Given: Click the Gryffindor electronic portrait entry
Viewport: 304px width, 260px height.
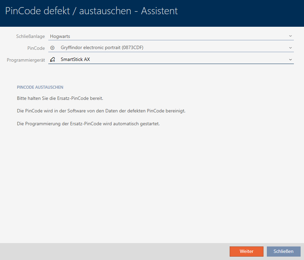Looking at the screenshot, I should coord(102,48).
